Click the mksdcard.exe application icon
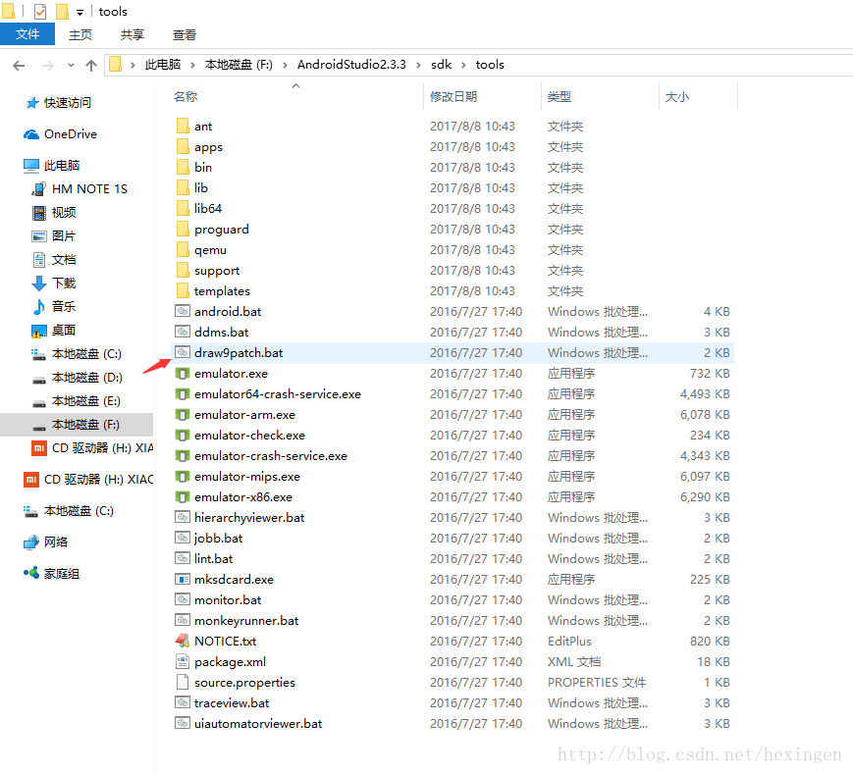 click(183, 580)
